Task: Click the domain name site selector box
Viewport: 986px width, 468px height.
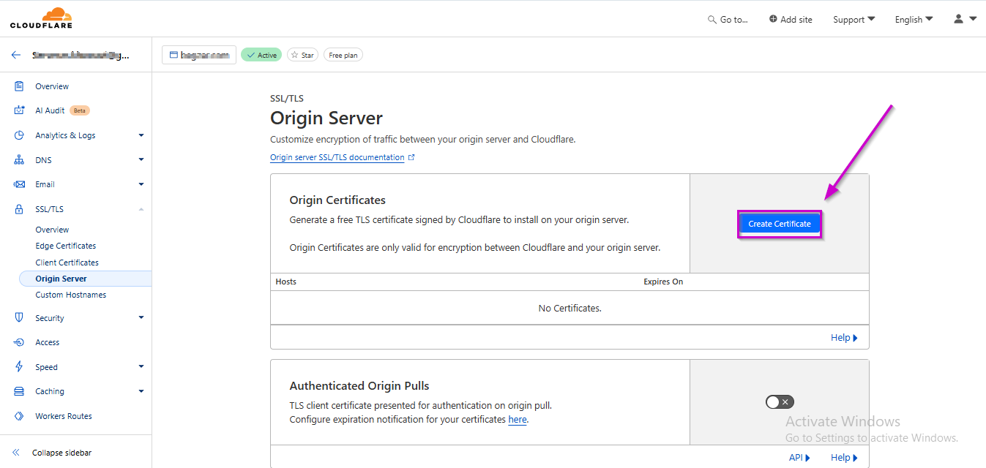Action: pyautogui.click(x=198, y=55)
